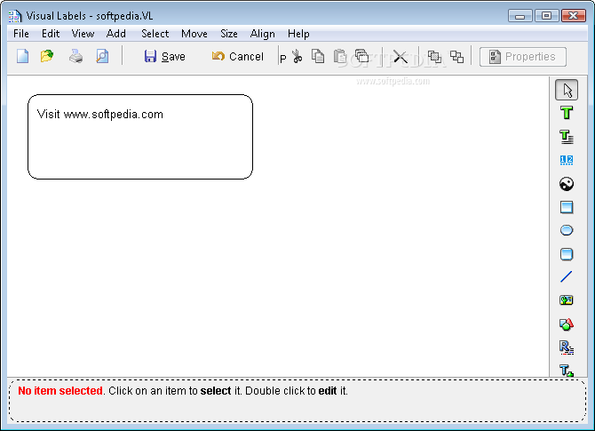
Task: Open the Select menu
Action: click(155, 34)
